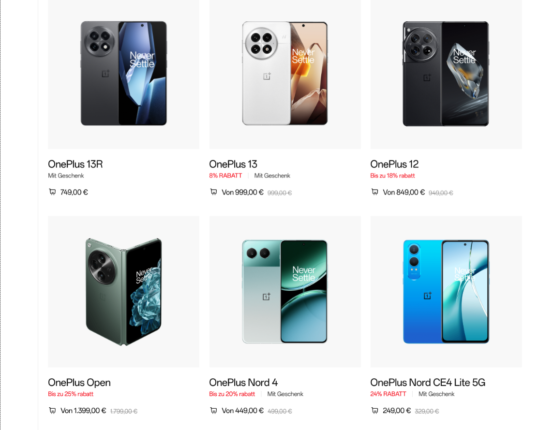Click the OnePlus 12 product name
Screen dimensions: 539x430
[x=394, y=164]
